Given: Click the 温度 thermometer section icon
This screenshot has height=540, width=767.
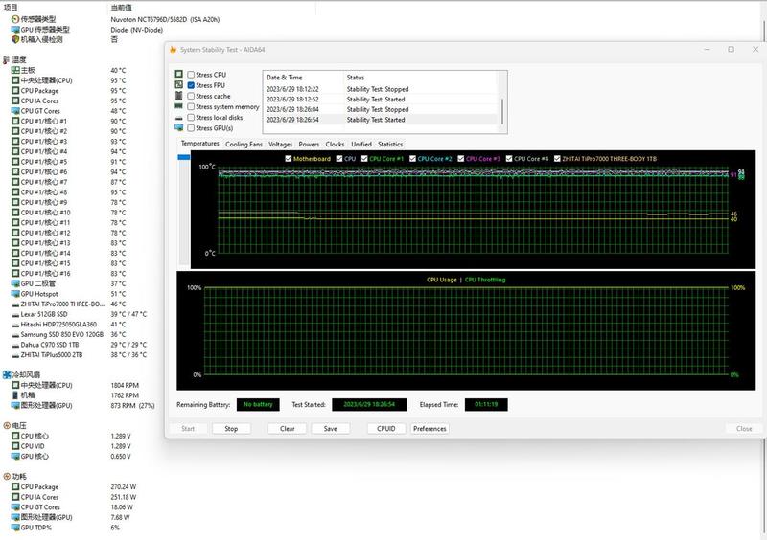Looking at the screenshot, I should click(x=7, y=59).
